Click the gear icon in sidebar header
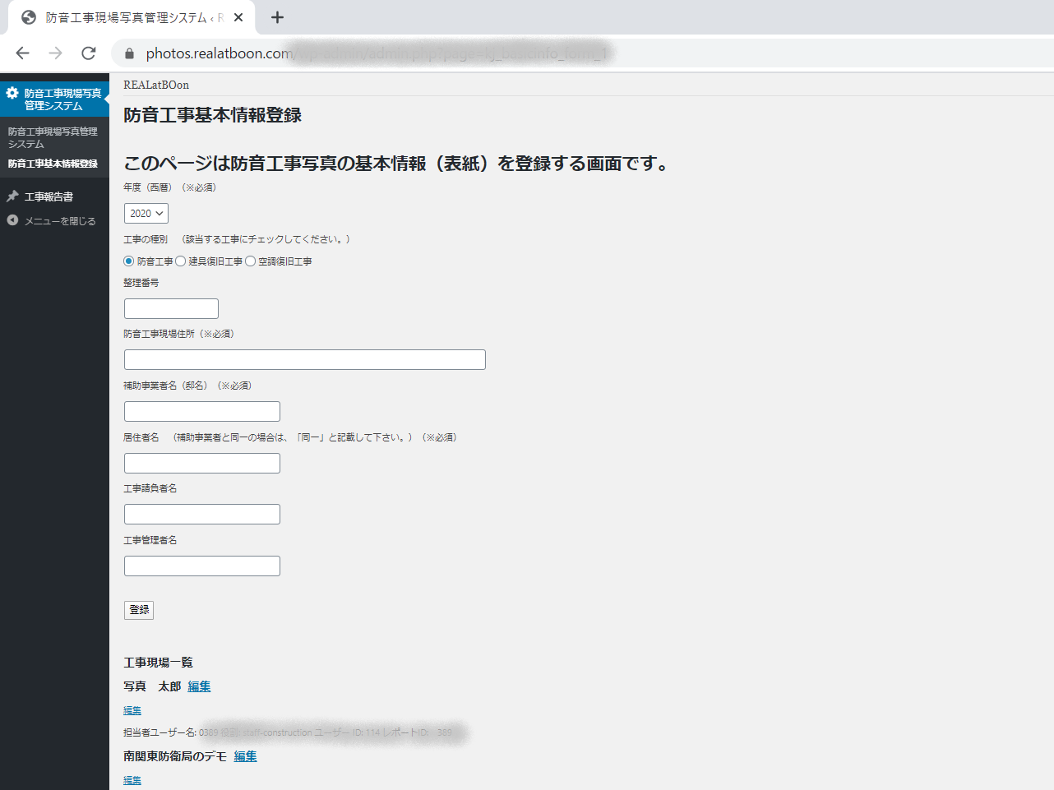 [12, 94]
